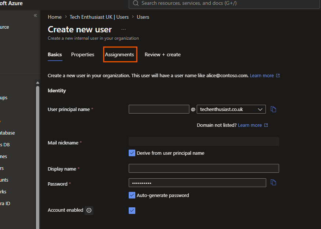
Task: Click the sidebar item ending in 'rks'
Action: tap(3, 192)
